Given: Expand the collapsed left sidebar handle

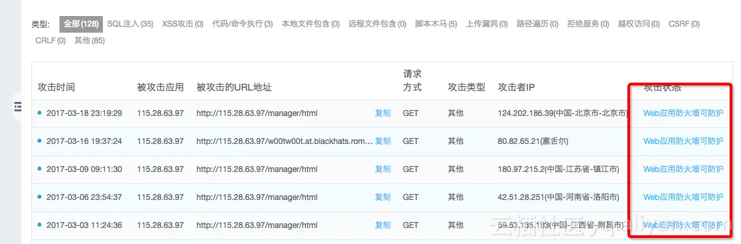Looking at the screenshot, I should 17,107.
